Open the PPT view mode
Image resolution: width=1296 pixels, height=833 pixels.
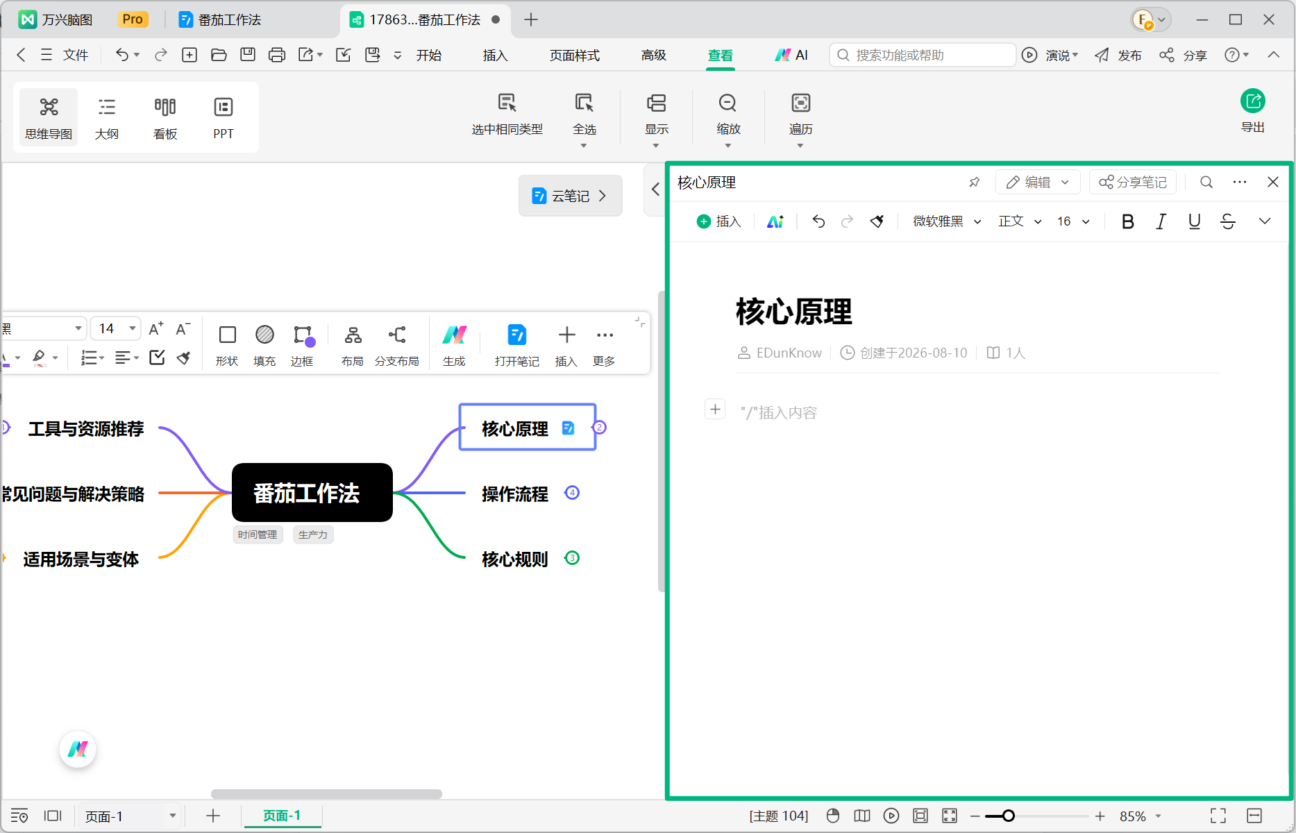click(224, 117)
